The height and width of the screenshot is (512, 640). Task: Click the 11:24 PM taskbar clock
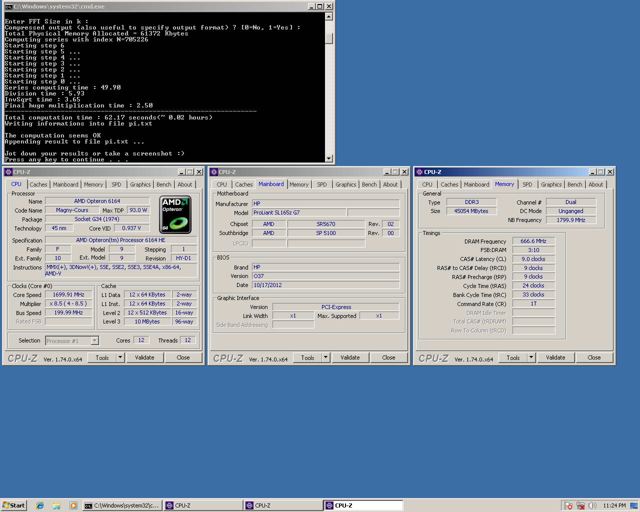tap(614, 505)
